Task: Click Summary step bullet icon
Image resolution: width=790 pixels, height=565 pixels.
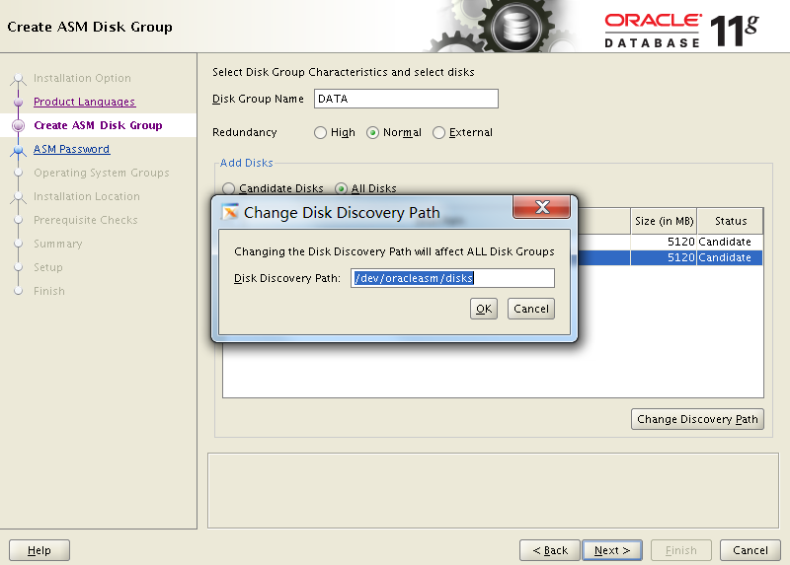Action: (x=18, y=244)
